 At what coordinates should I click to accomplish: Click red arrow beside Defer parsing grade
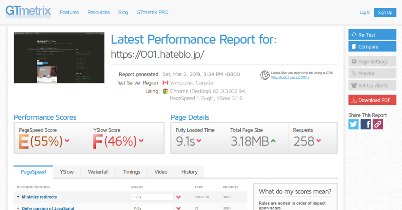(x=179, y=208)
